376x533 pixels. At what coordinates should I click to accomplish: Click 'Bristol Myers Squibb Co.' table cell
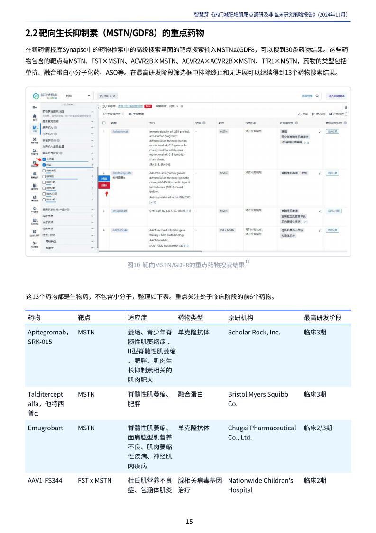[x=258, y=399]
